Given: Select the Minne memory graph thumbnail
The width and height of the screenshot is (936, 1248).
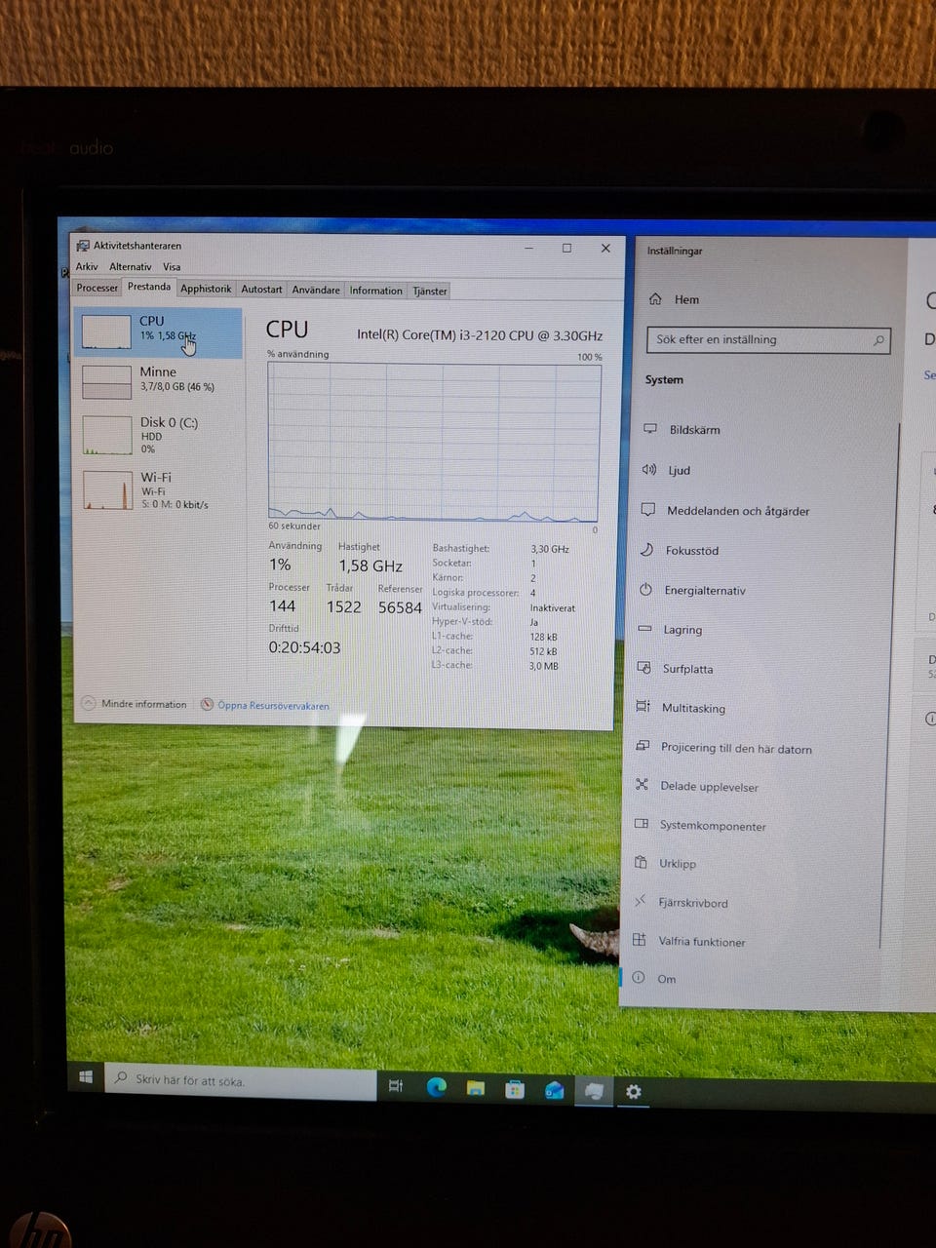Looking at the screenshot, I should point(107,382).
